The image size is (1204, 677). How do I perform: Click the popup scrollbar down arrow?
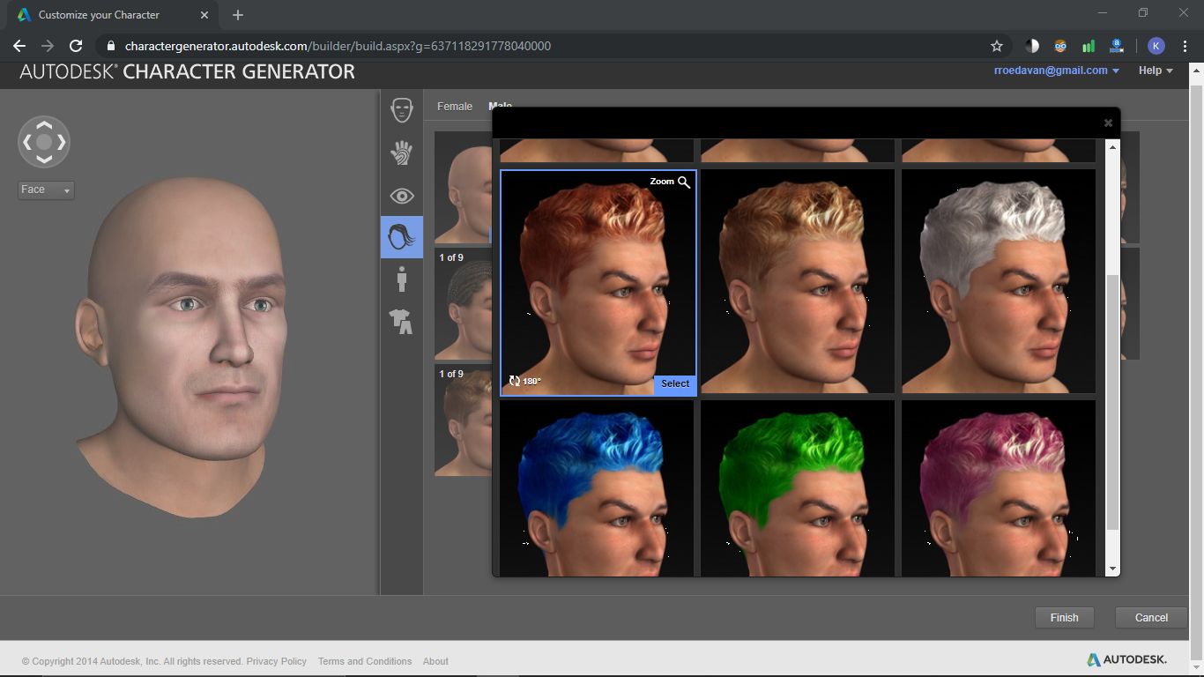click(1113, 569)
